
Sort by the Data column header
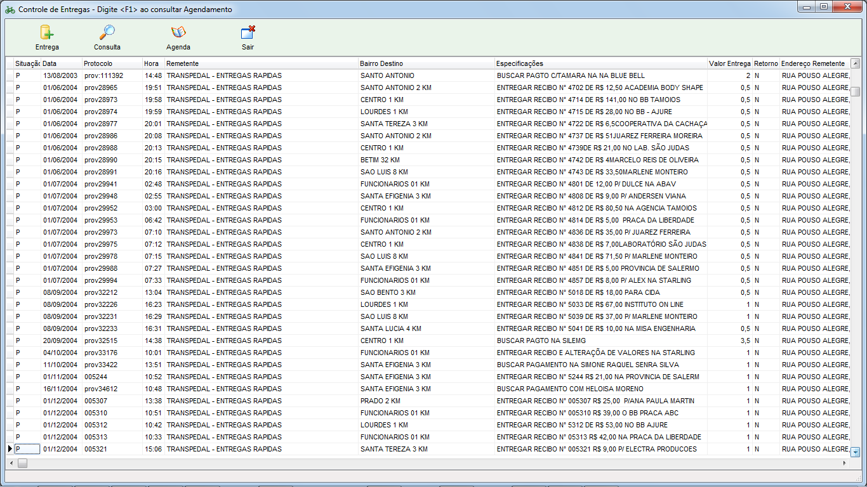pos(62,63)
